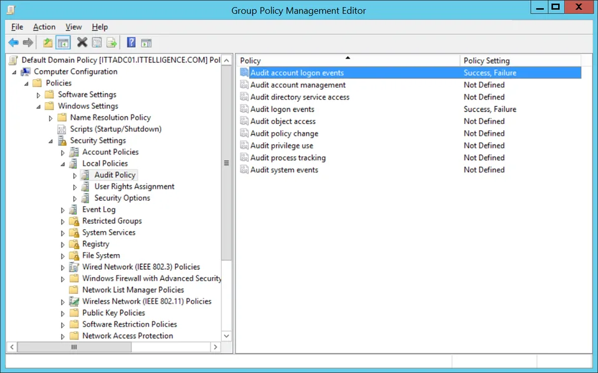Select the System Services tree item
This screenshot has height=373, width=598.
(x=108, y=232)
